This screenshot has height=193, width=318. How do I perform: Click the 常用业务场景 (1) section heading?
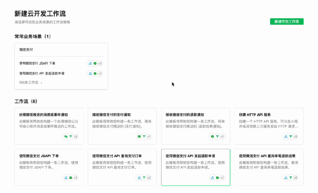pyautogui.click(x=33, y=36)
